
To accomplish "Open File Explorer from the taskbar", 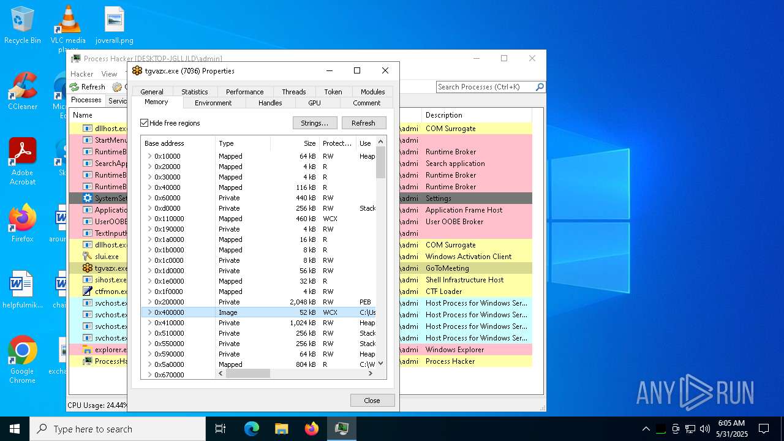I will [x=282, y=429].
